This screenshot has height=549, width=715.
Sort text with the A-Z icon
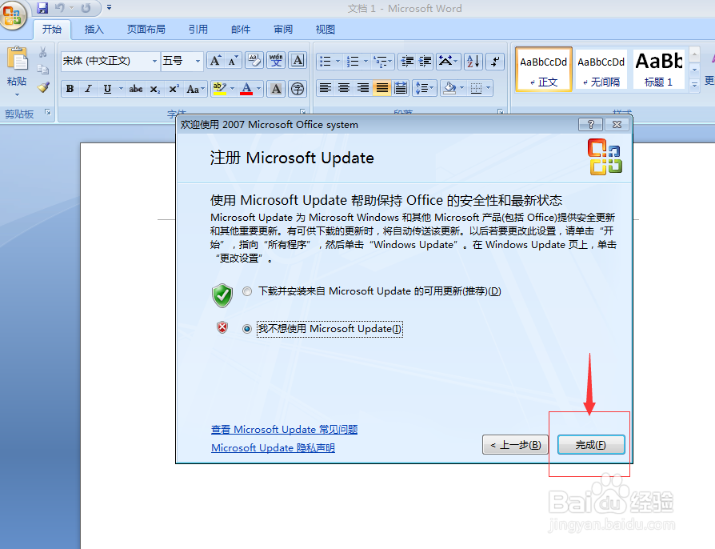point(473,61)
